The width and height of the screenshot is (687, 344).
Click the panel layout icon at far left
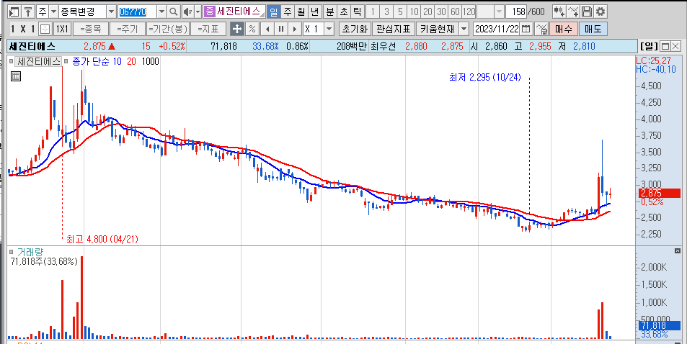tap(14, 12)
